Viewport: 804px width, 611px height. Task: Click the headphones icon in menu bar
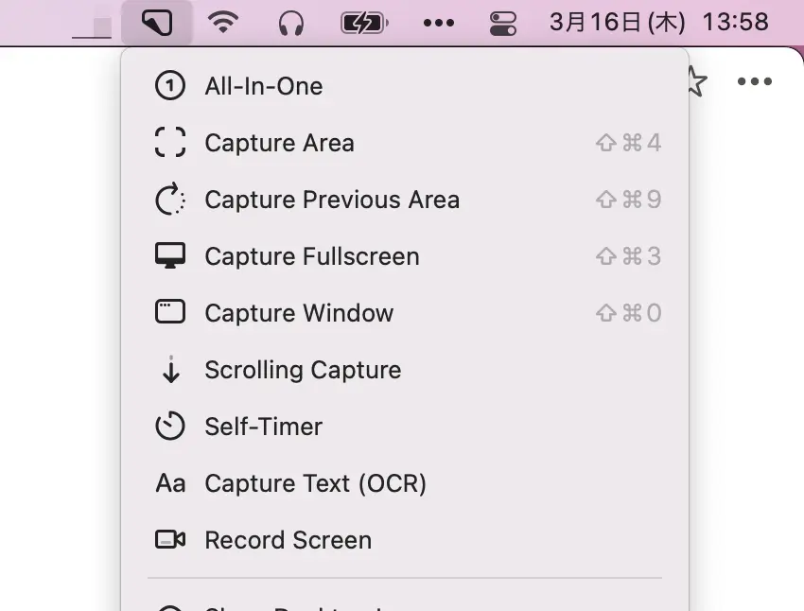pyautogui.click(x=290, y=24)
